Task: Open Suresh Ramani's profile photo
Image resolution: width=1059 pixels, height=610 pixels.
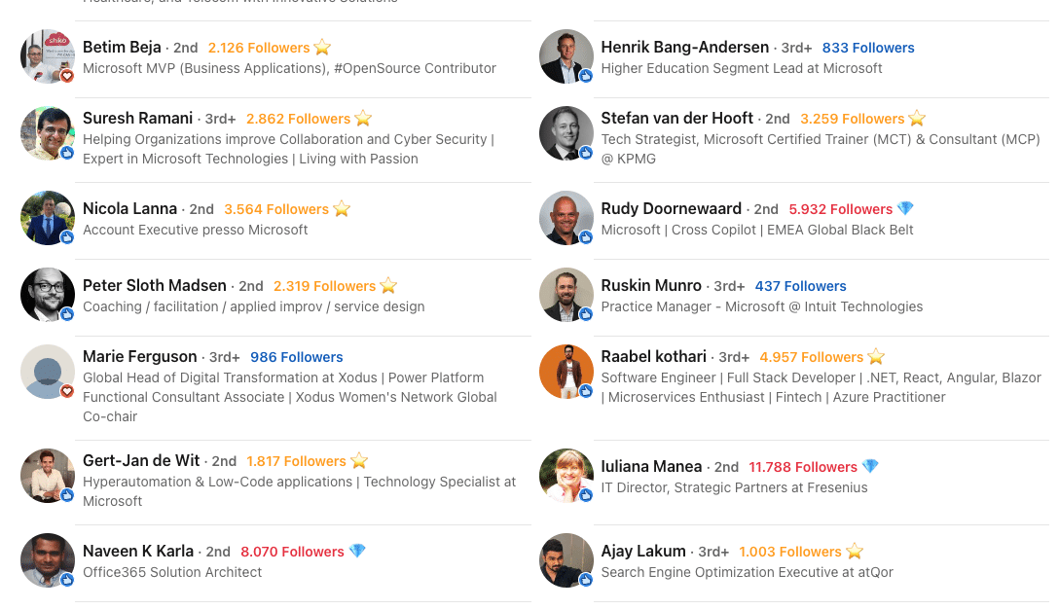Action: pos(48,133)
